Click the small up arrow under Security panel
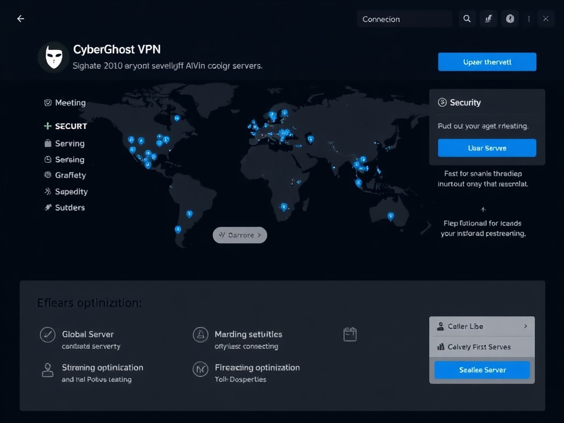This screenshot has width=564, height=423. (x=483, y=209)
